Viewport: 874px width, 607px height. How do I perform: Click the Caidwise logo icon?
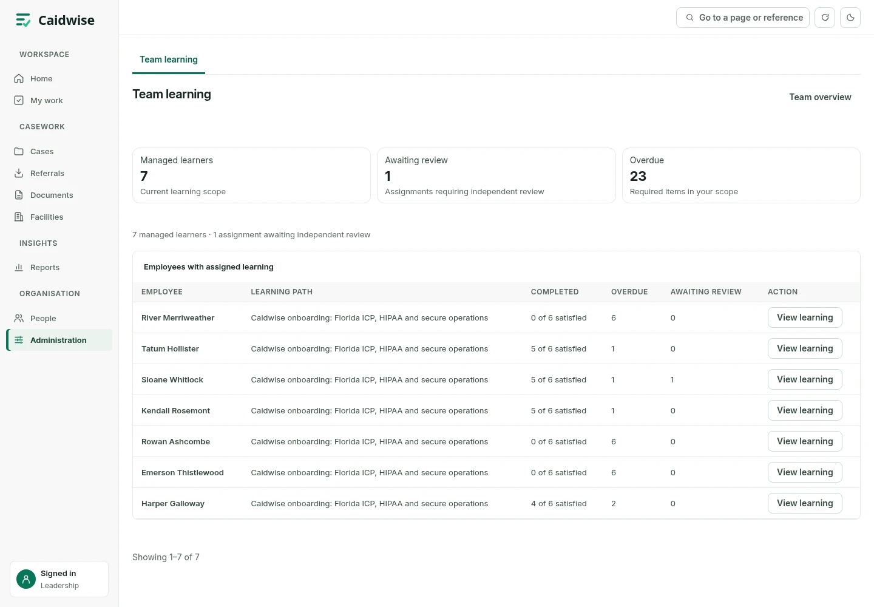point(23,20)
